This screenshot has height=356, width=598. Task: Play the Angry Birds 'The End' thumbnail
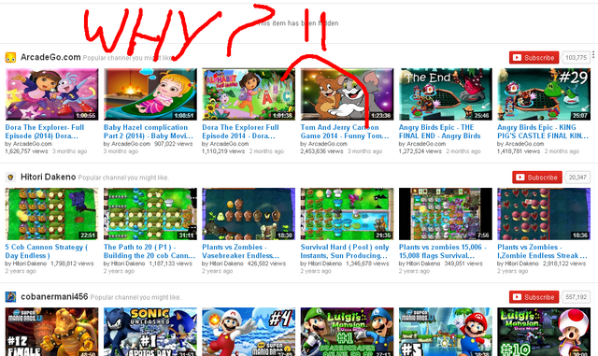[446, 94]
